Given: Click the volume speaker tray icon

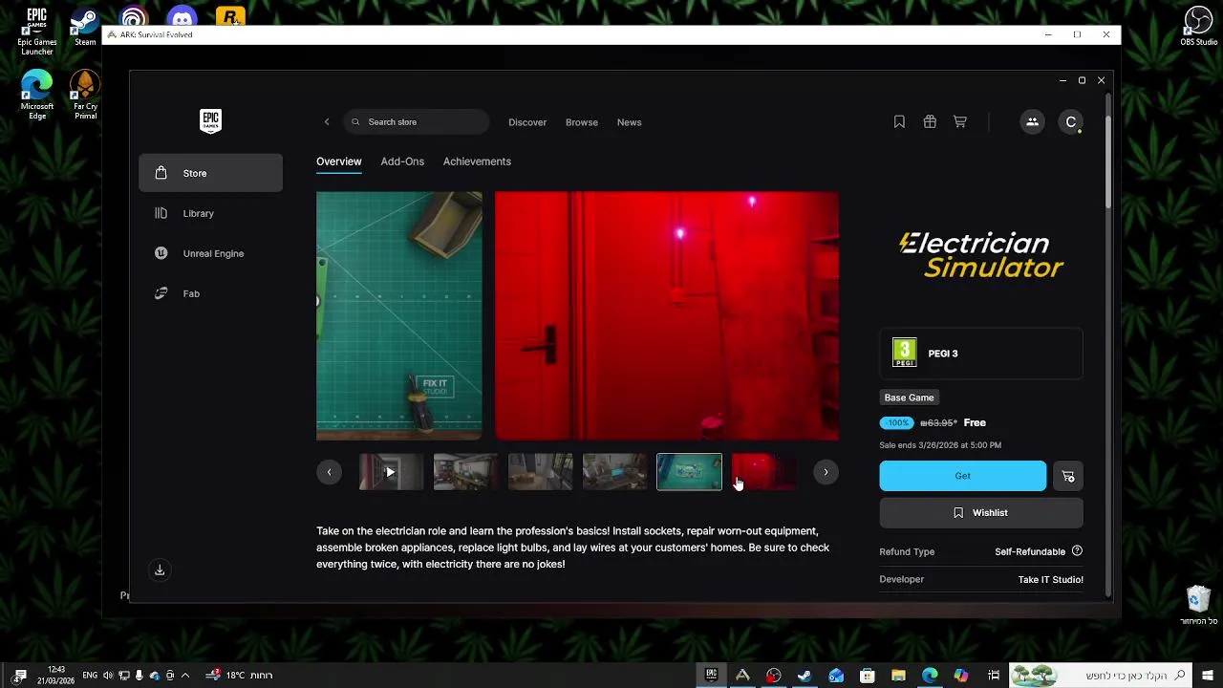Looking at the screenshot, I should coord(108,675).
